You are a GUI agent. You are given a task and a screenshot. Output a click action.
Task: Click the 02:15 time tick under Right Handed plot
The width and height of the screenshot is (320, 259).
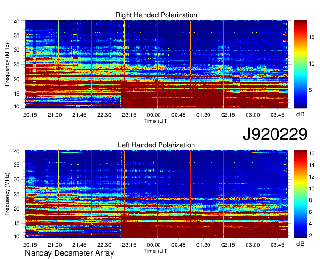click(x=228, y=115)
